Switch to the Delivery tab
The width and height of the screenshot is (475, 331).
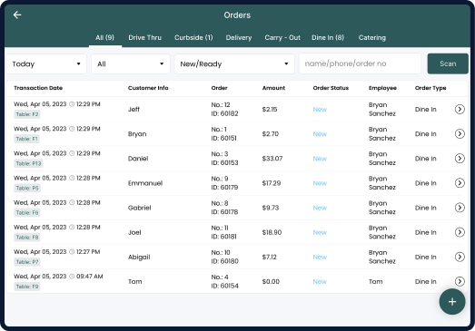tap(239, 37)
